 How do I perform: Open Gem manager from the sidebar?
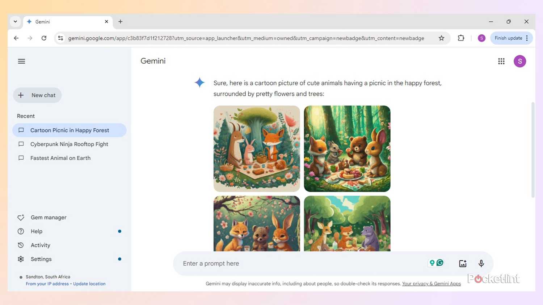click(x=48, y=217)
